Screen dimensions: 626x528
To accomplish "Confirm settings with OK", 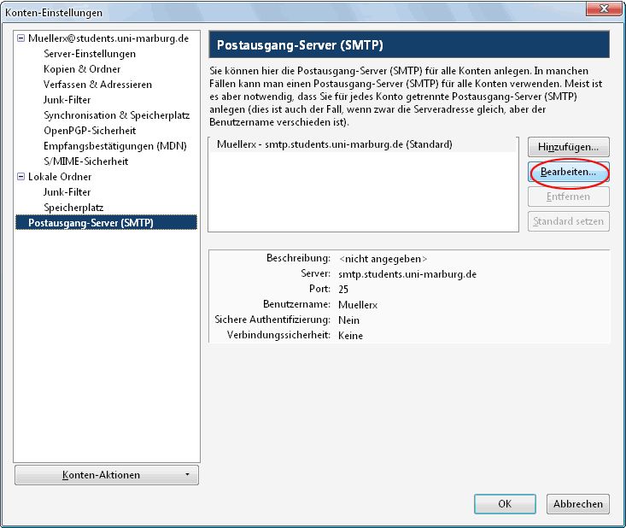I will click(x=505, y=503).
